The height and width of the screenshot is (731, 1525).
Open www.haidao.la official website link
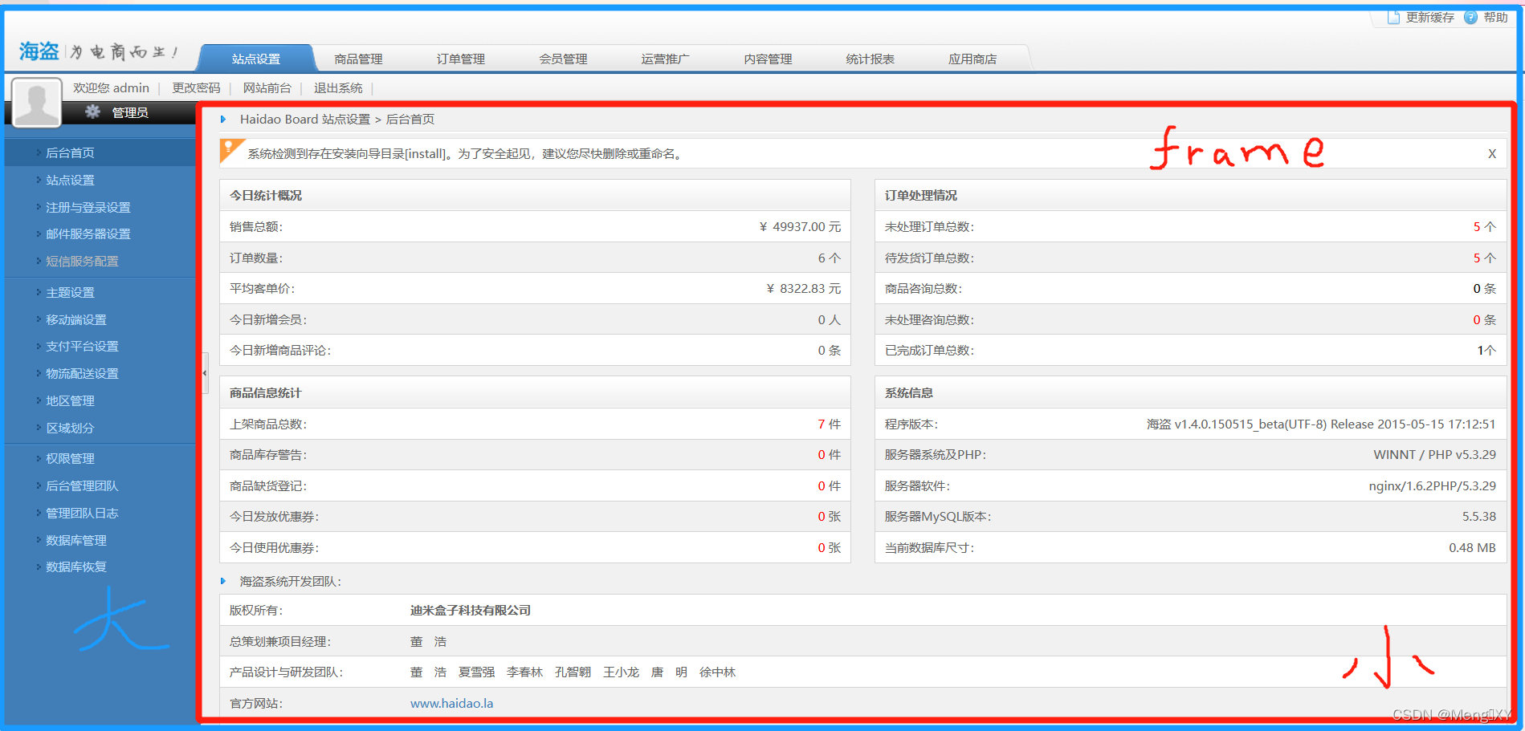pyautogui.click(x=451, y=702)
